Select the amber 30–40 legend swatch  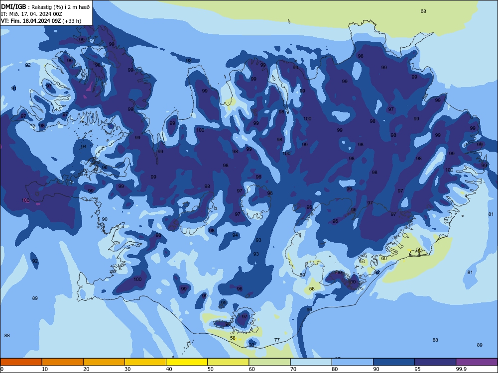click(145, 362)
